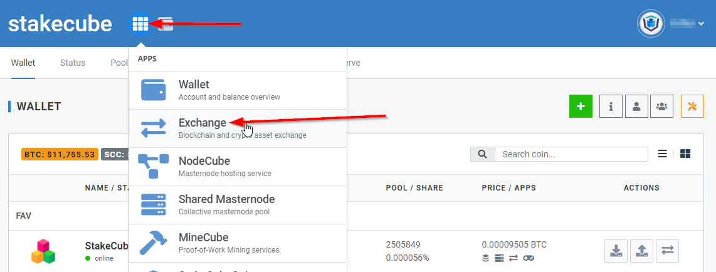Click the SCC price badge
The width and height of the screenshot is (716, 272).
[x=115, y=154]
